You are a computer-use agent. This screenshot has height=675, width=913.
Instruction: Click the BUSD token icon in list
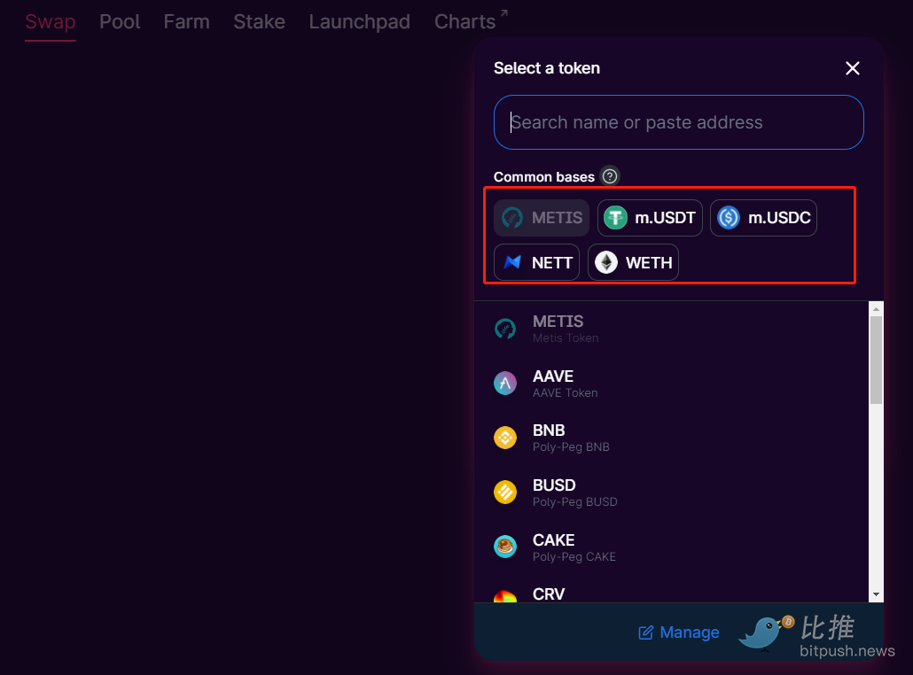(x=505, y=492)
